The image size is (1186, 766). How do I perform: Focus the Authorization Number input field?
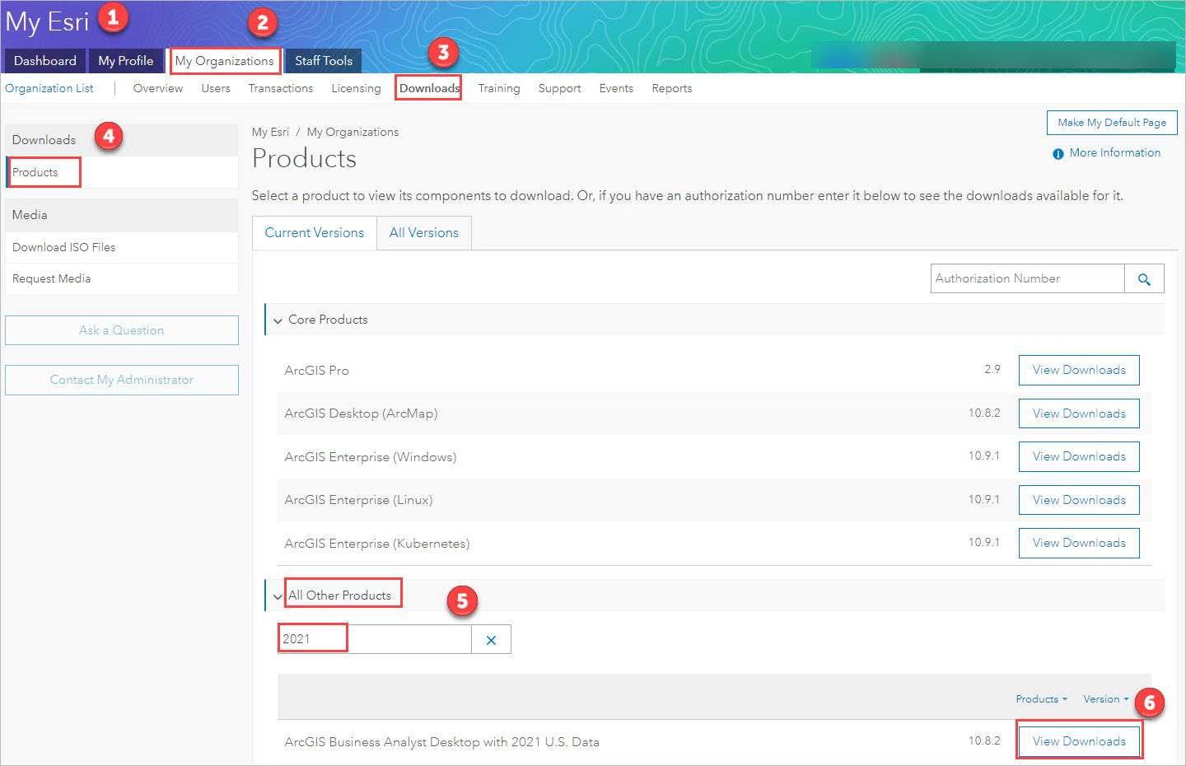click(1028, 278)
